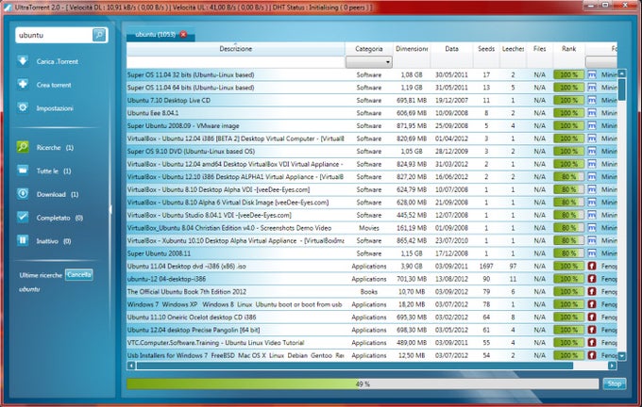Viewport: 642px width, 407px height.
Task: Show Completato (0) list
Action: pos(59,218)
